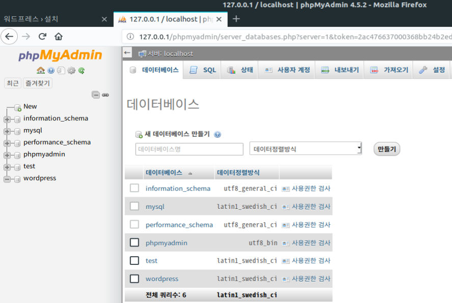Click the phpMyAdmin home icon

pyautogui.click(x=41, y=71)
